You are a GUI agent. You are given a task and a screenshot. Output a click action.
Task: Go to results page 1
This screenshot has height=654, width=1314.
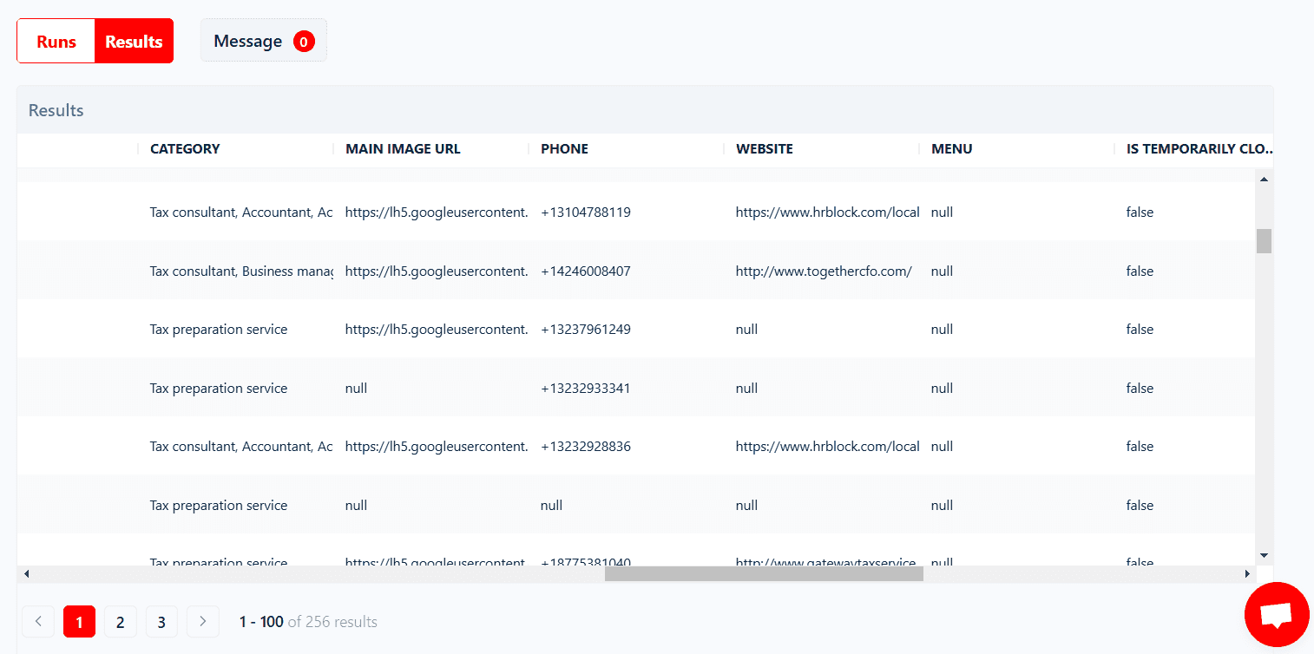pyautogui.click(x=80, y=621)
